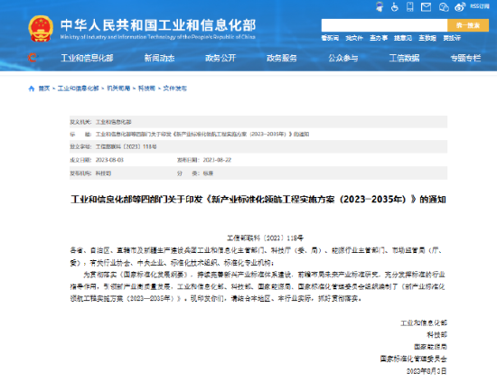Open the 找文件 quick link
Image resolution: width=497 pixels, height=383 pixels.
click(x=354, y=38)
